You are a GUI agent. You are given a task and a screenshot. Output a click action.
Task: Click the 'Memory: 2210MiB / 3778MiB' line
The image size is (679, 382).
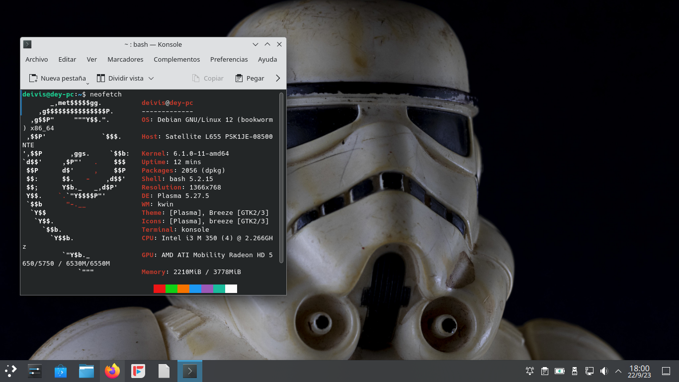(x=191, y=272)
